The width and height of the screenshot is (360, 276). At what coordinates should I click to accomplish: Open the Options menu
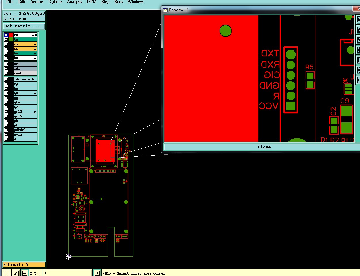(55, 2)
